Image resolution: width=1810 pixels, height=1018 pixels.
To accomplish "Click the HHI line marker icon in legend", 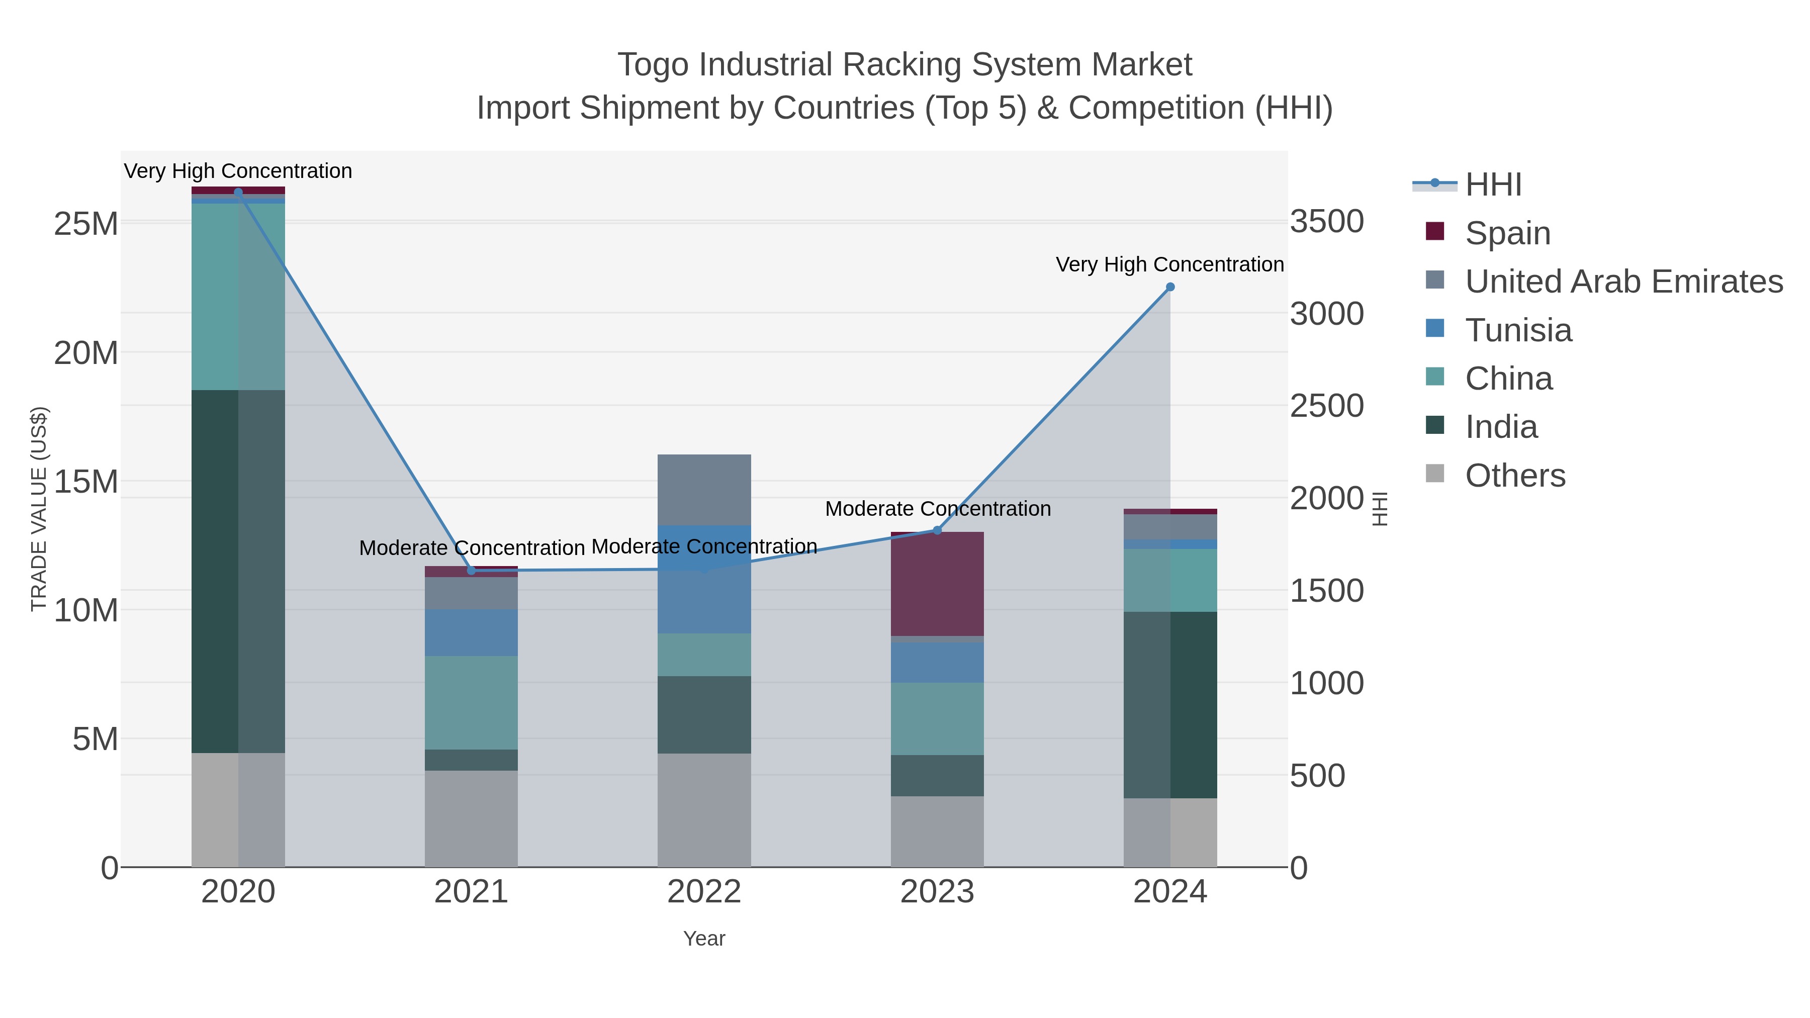I will point(1435,183).
